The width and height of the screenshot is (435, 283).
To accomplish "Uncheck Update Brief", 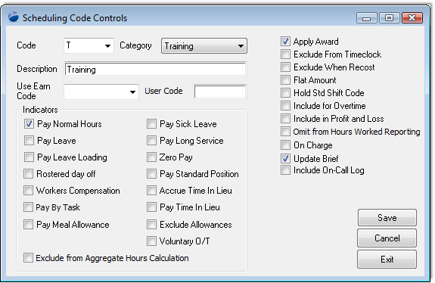I will point(285,158).
